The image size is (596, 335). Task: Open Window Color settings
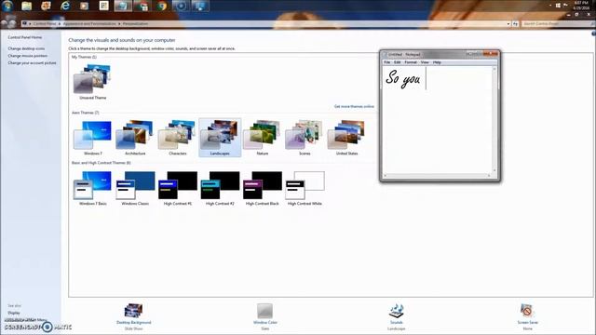tap(264, 316)
